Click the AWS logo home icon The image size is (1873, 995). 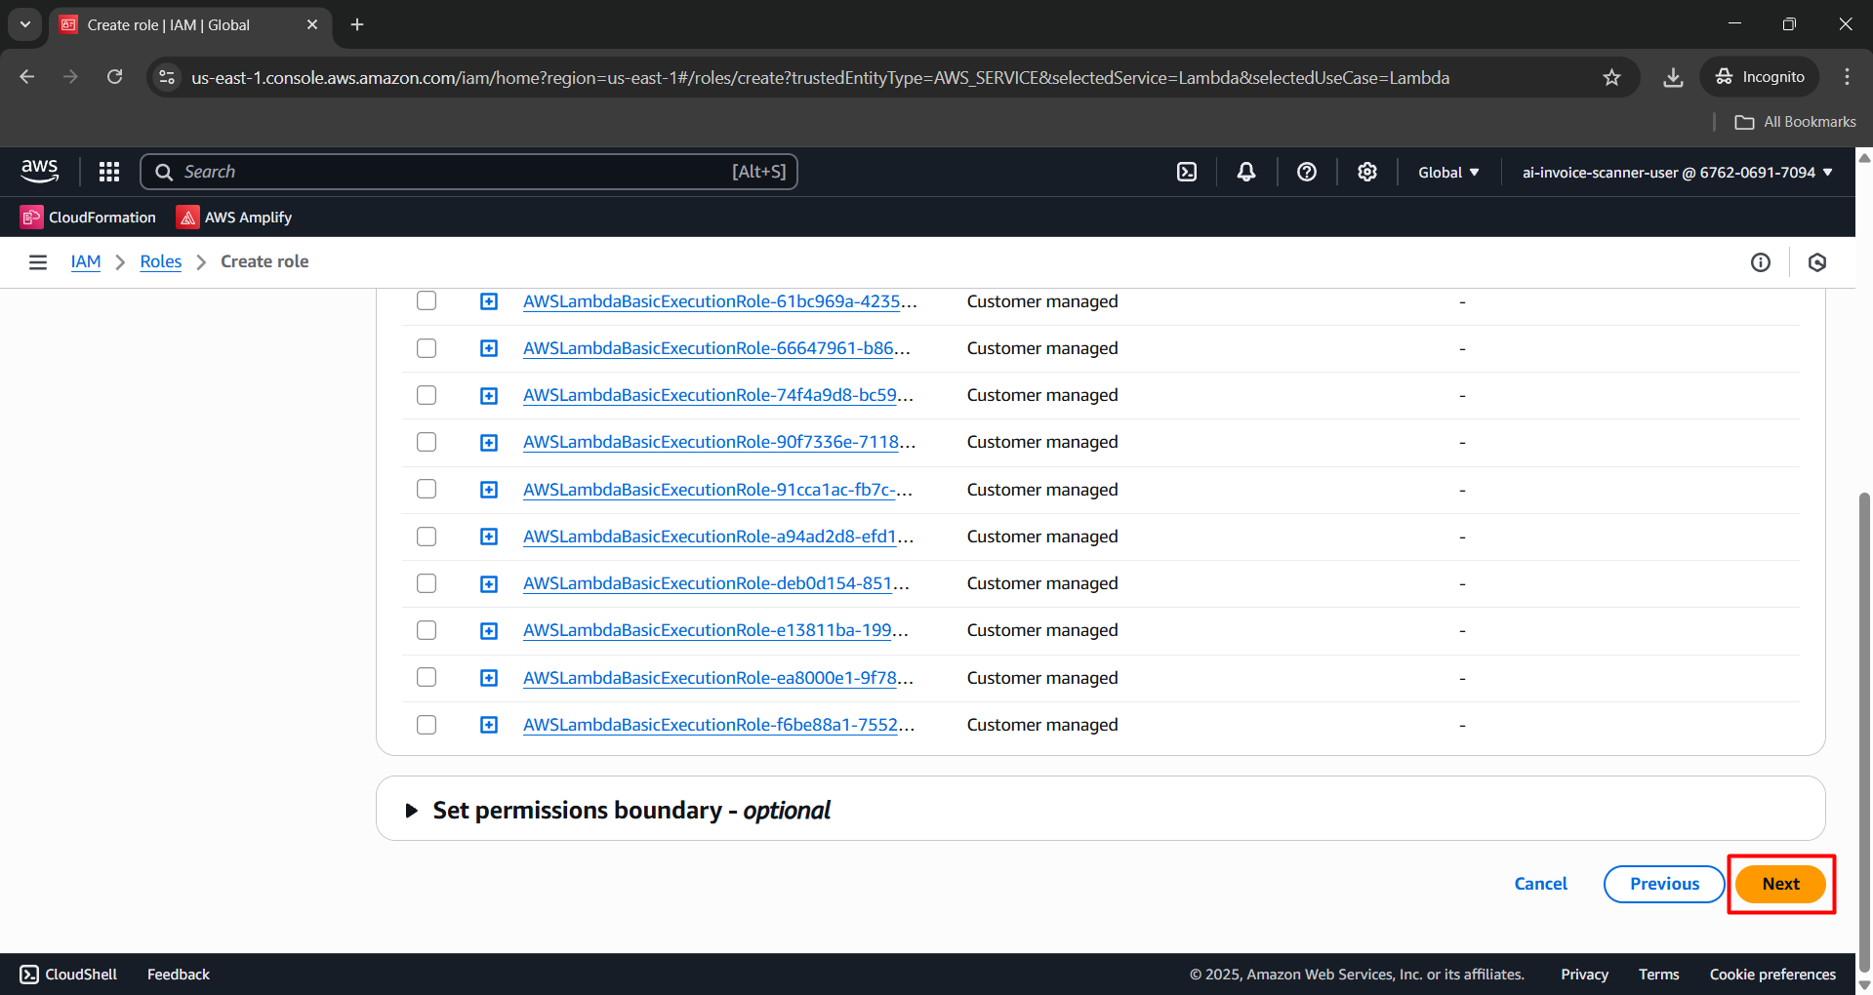(40, 171)
